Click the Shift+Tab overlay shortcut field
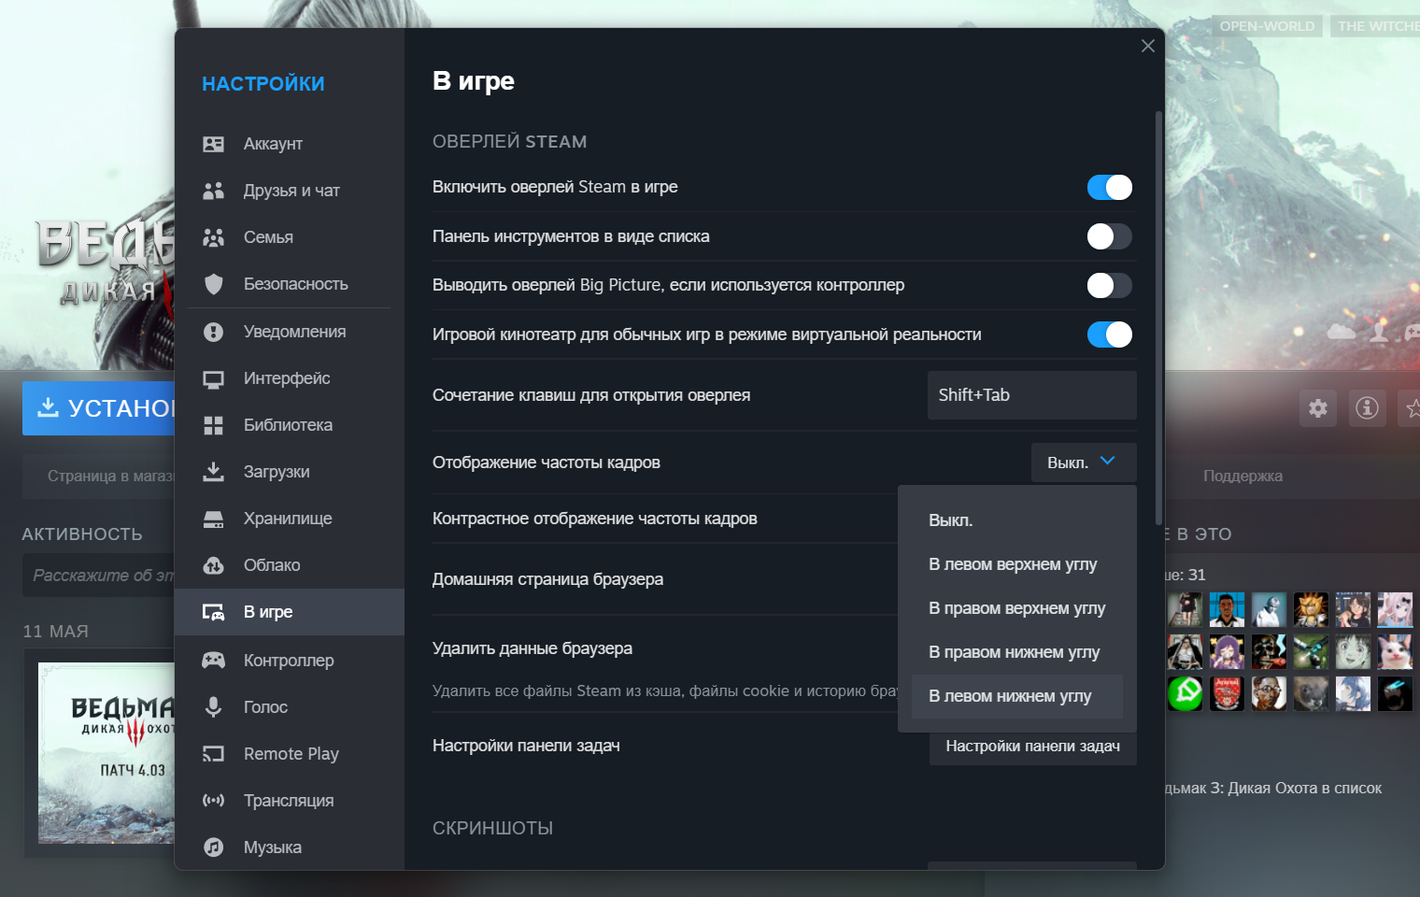This screenshot has height=897, width=1420. (1032, 395)
